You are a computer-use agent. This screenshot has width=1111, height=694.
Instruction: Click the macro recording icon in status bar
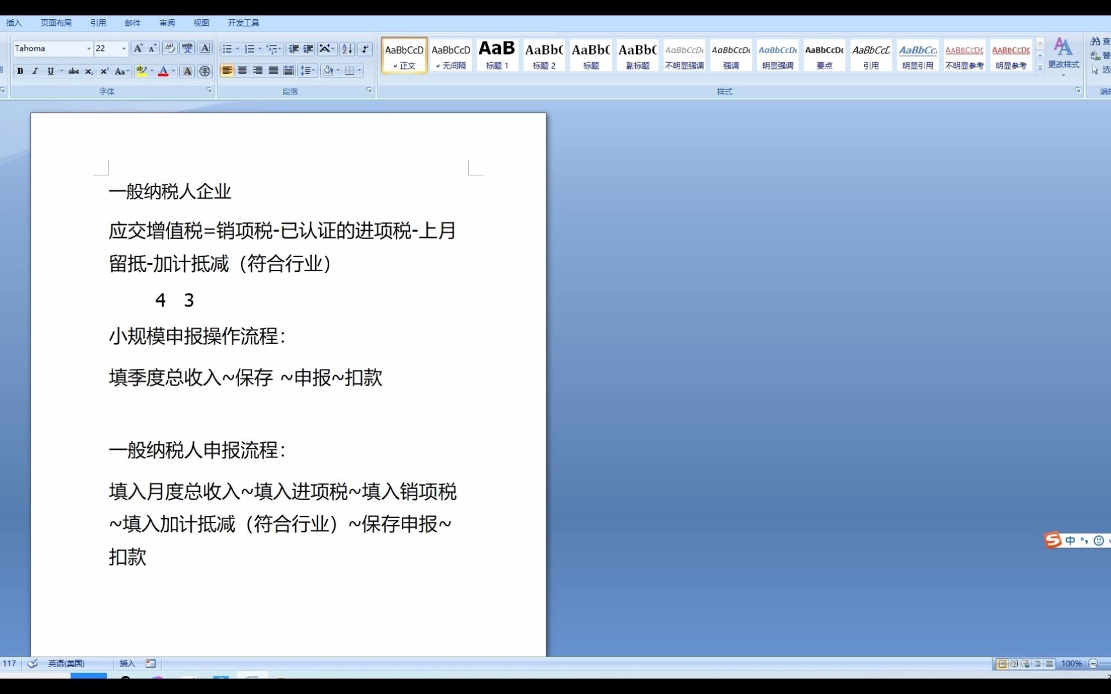tap(150, 664)
